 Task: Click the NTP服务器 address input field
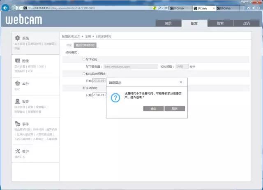[131, 66]
